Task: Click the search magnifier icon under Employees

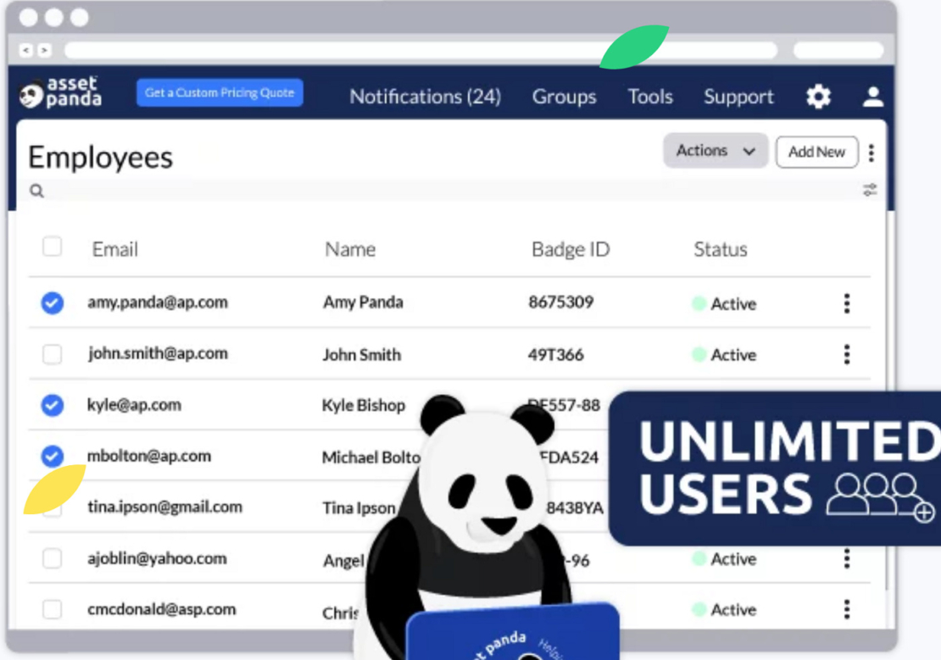Action: (36, 191)
